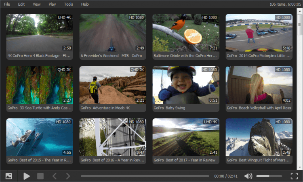
Task: Open the Help menu
Action: (85, 4)
